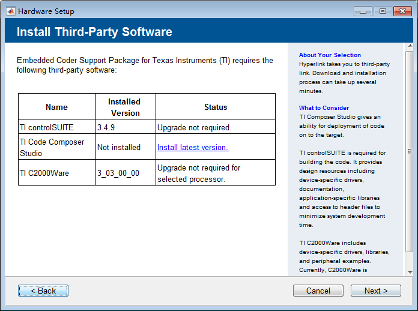Screen dimensions: 418x311
Task: Click the Cancel button
Action: point(318,291)
